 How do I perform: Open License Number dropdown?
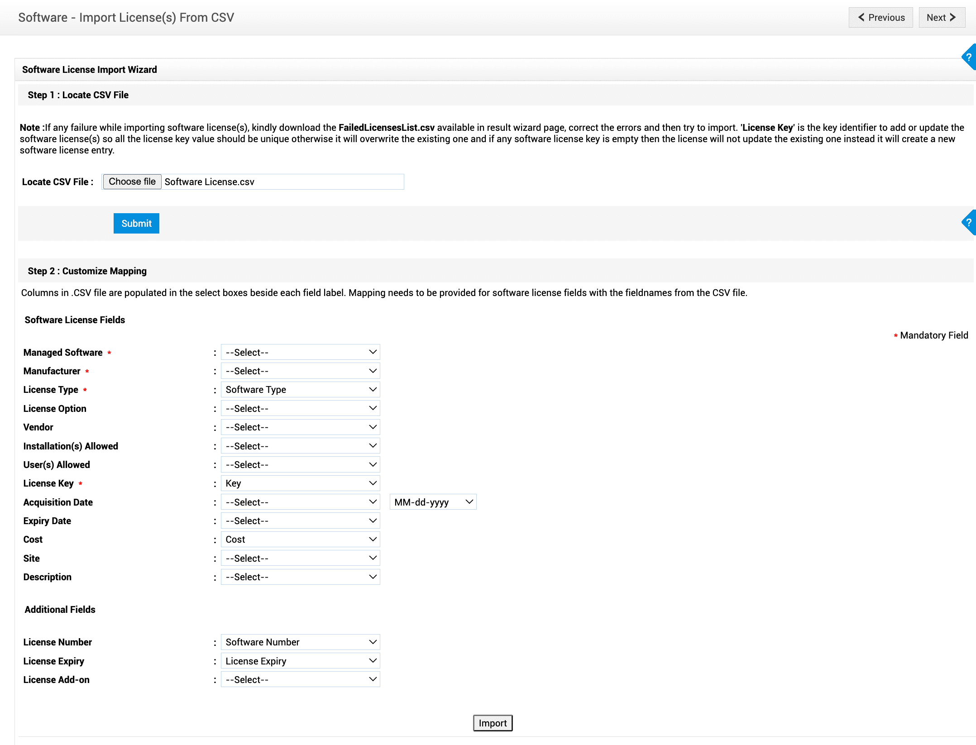(300, 642)
